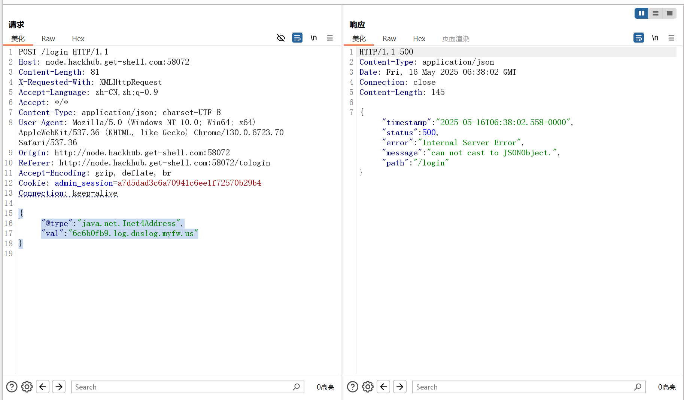The height and width of the screenshot is (400, 684).
Task: Toggle line wrap in the request editor
Action: click(x=297, y=38)
